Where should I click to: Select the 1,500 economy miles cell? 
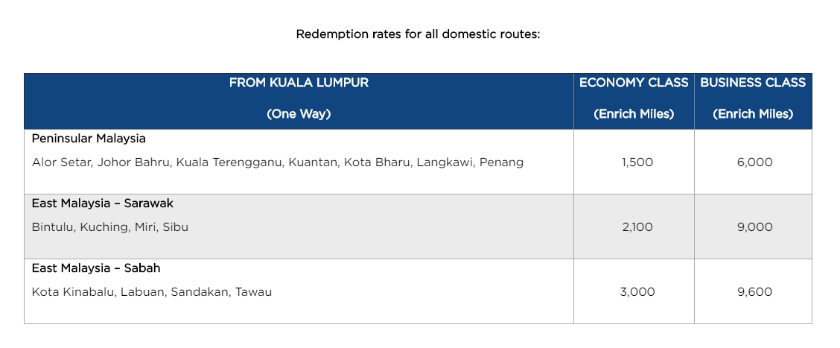(637, 162)
